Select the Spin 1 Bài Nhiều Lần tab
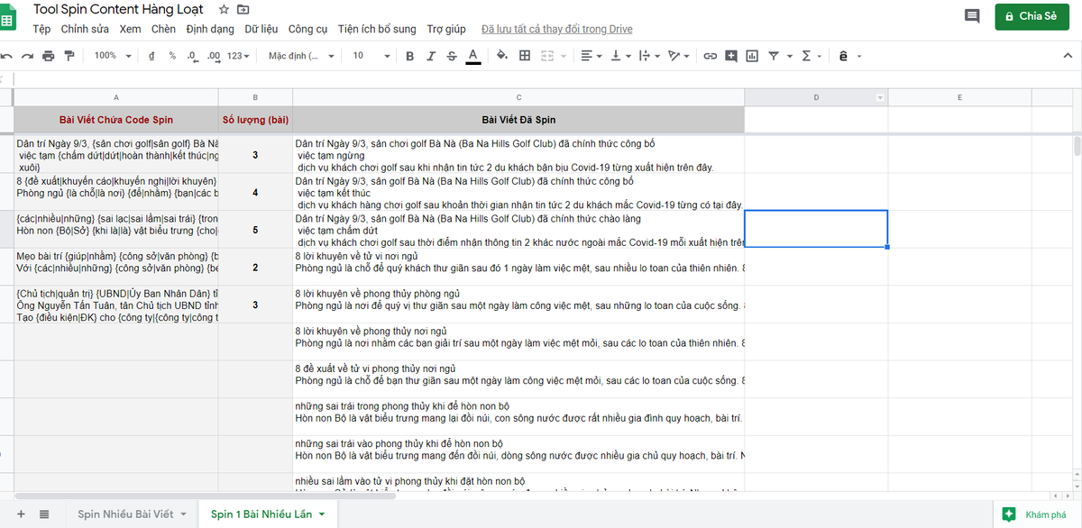 click(x=261, y=514)
